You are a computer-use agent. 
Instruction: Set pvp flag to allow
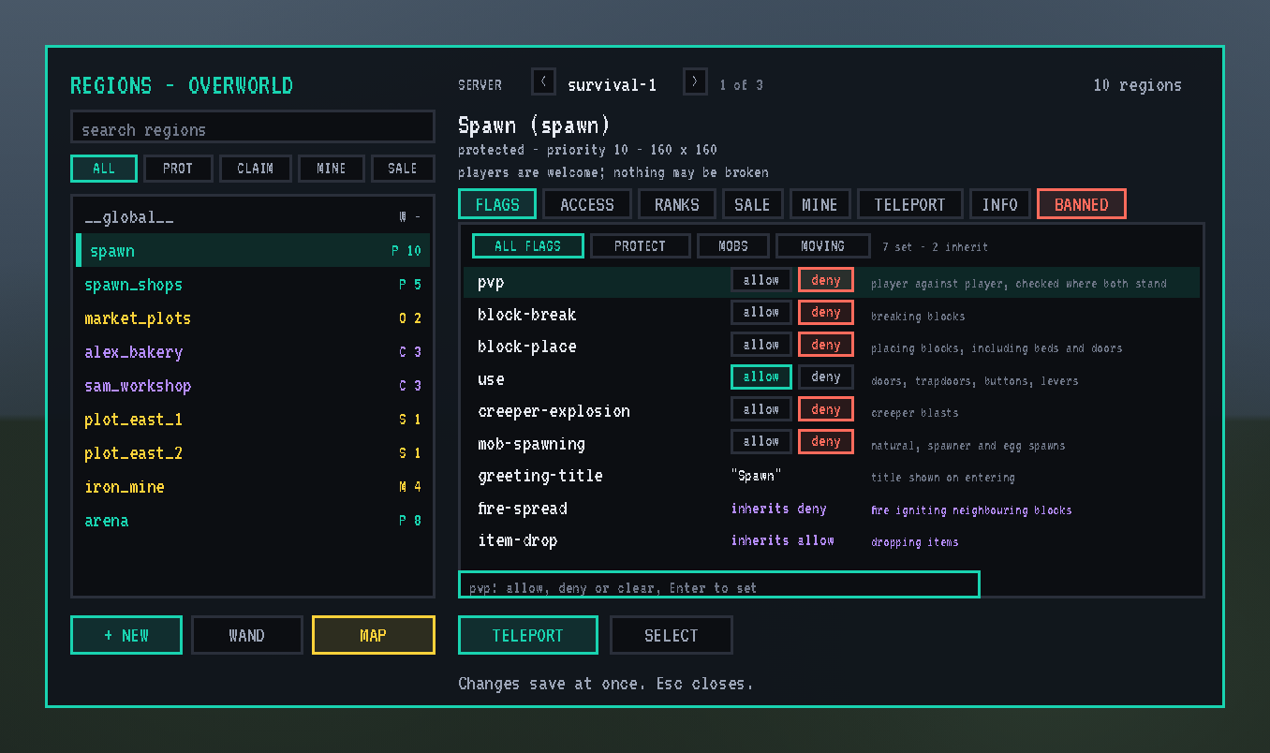(761, 280)
